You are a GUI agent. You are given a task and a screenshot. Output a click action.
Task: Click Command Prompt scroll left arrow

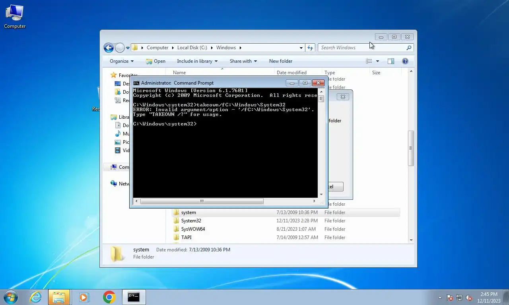point(136,201)
